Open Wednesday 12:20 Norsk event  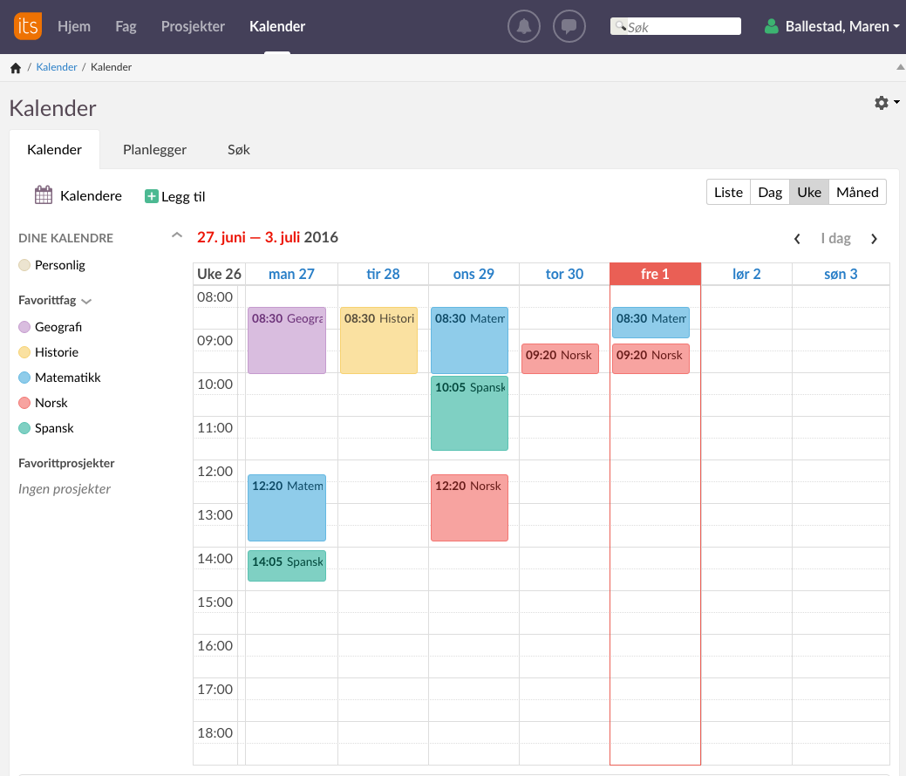469,508
